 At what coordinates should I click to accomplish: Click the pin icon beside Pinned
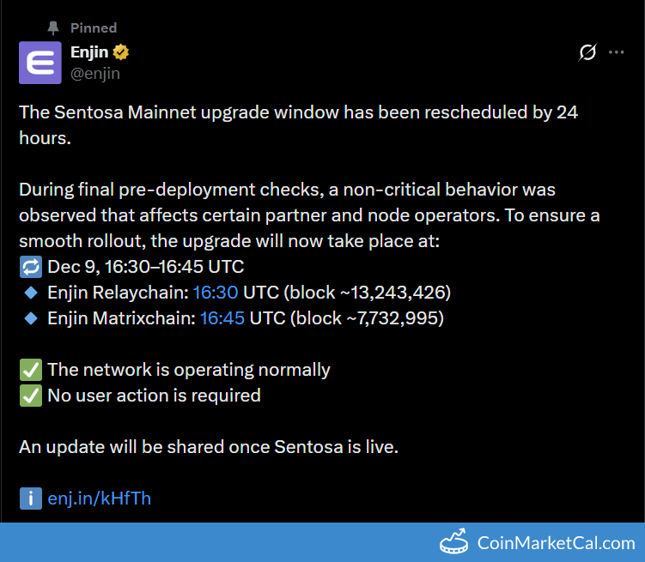[54, 27]
